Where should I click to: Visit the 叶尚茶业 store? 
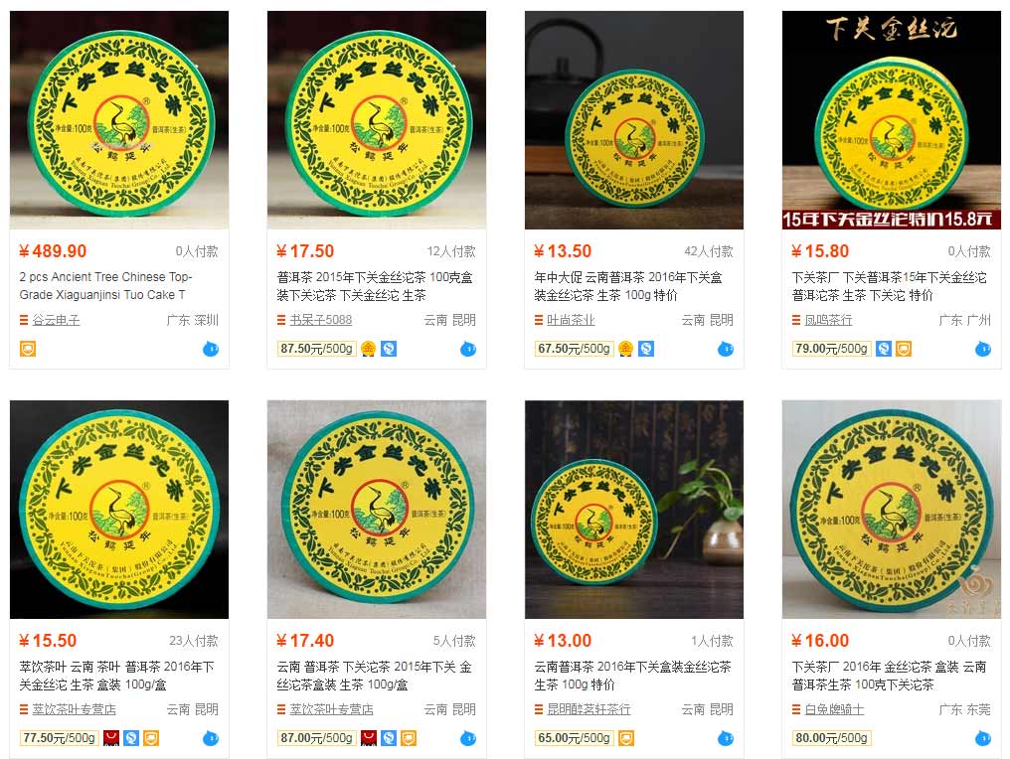click(571, 320)
